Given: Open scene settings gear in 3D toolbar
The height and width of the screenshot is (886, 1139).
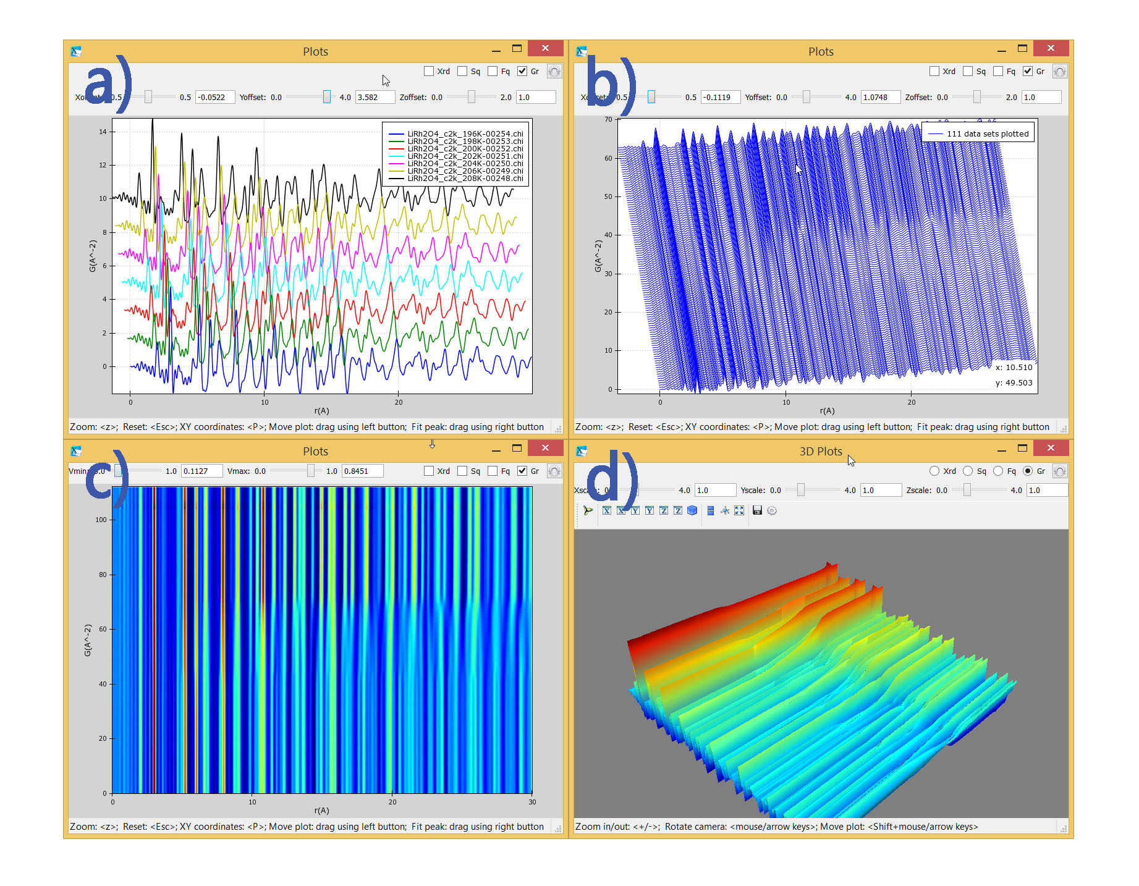Looking at the screenshot, I should (x=772, y=510).
